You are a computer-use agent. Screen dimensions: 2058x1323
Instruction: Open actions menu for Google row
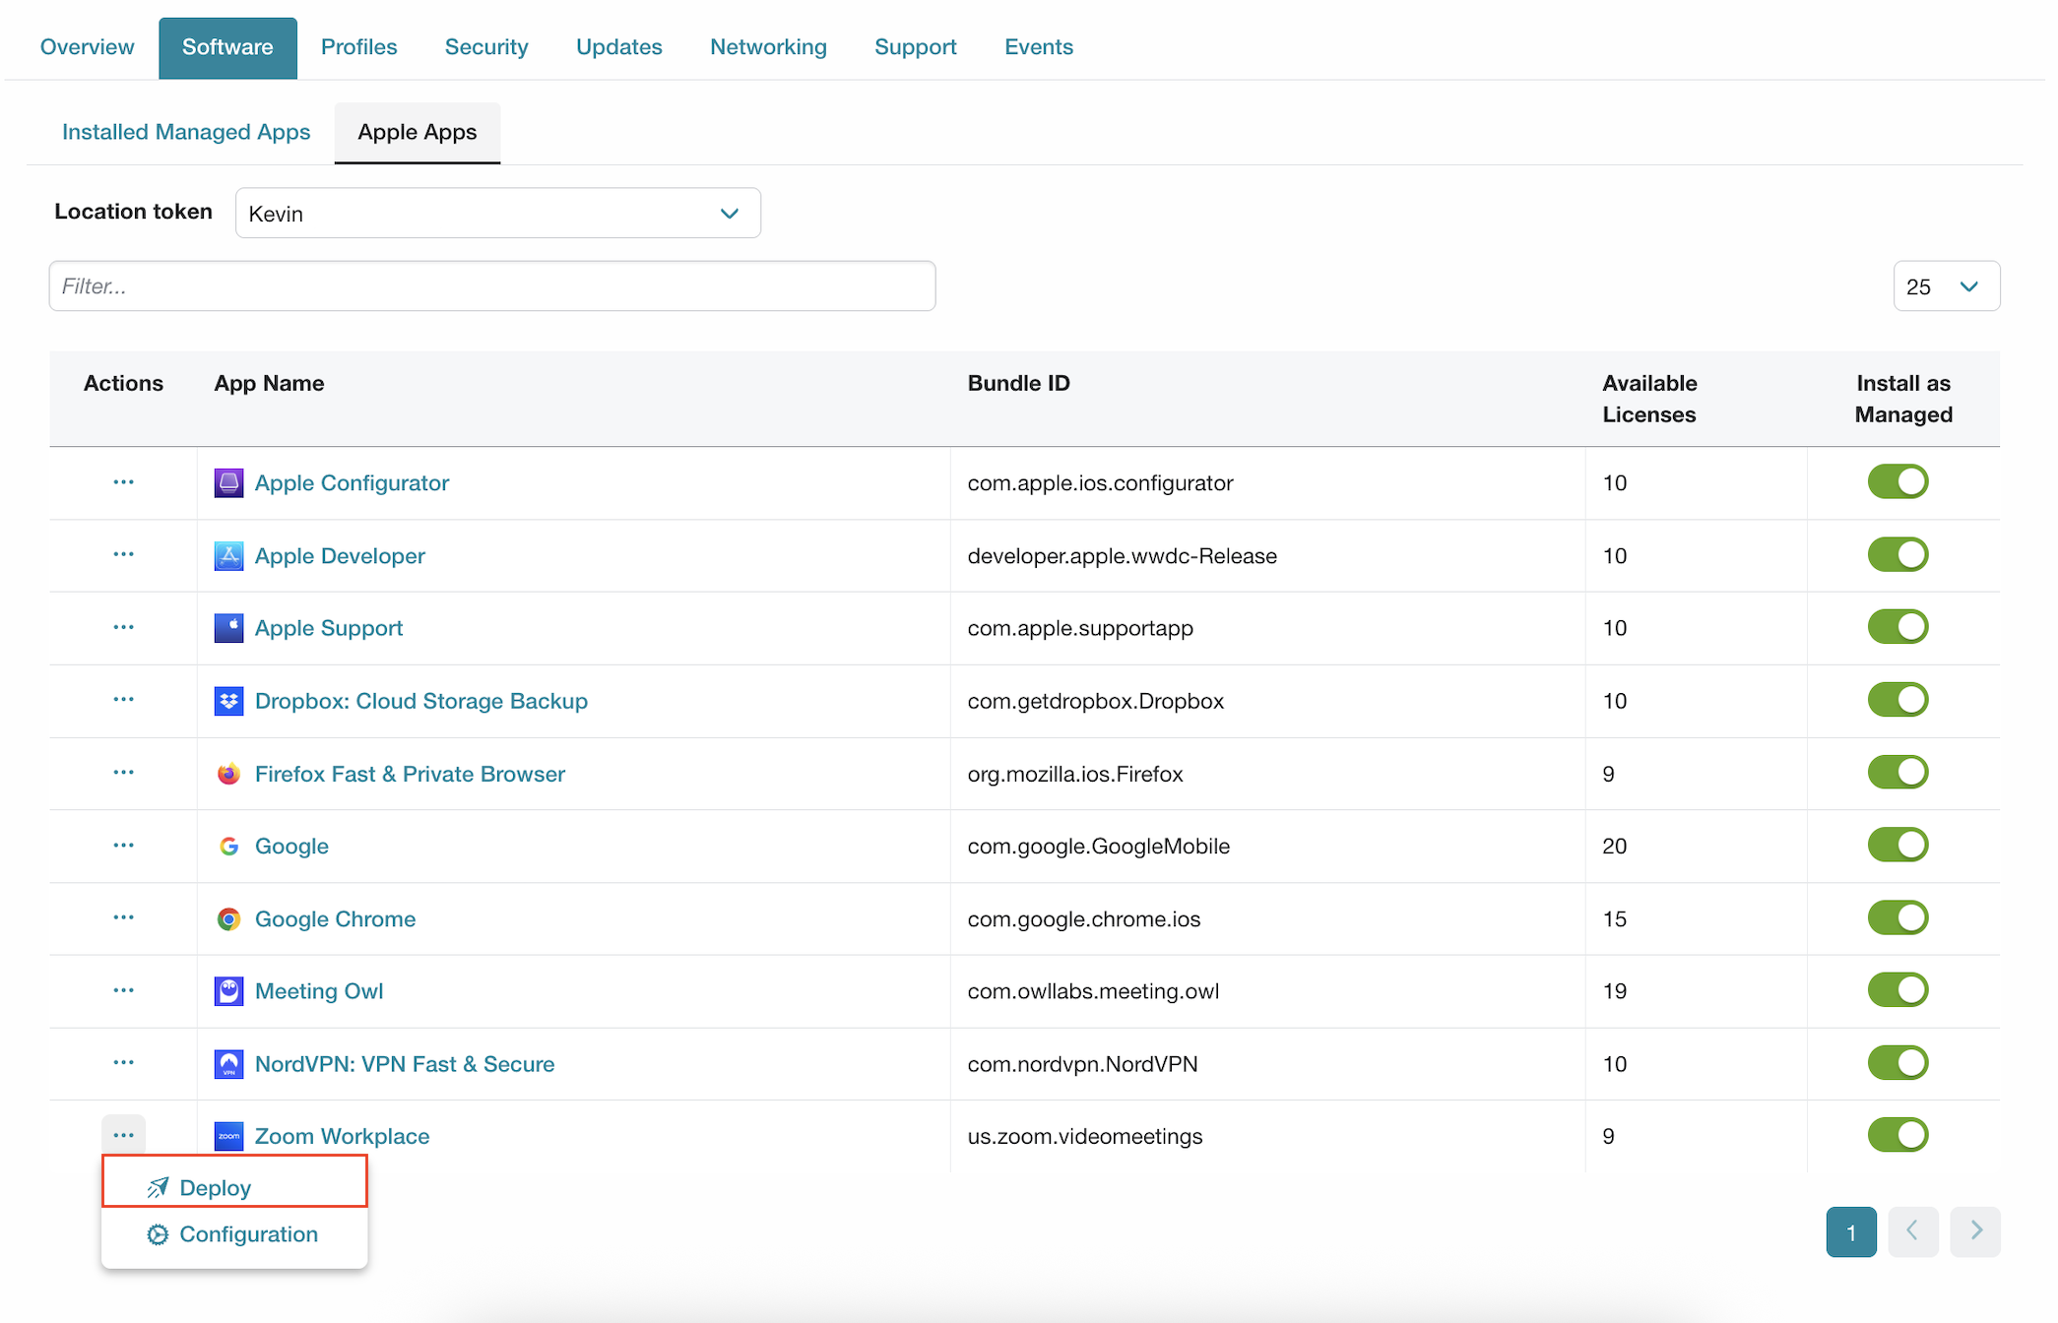tap(123, 846)
